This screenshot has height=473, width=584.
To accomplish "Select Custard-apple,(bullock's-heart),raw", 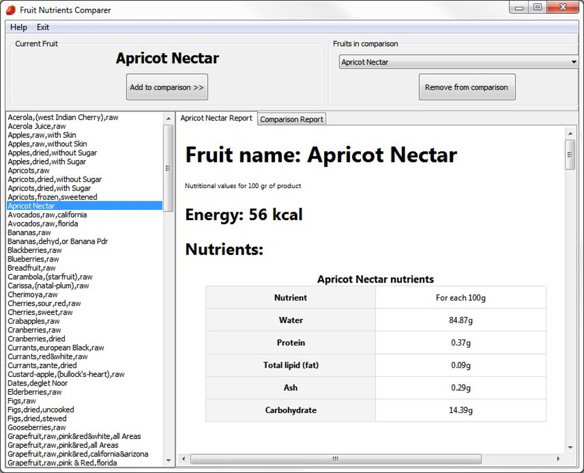I will tap(85, 375).
